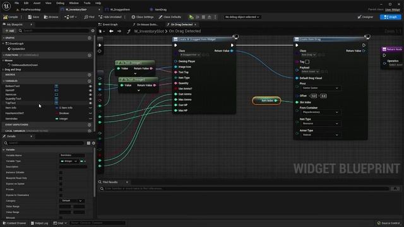Switch to On Mouse Button Down graph tab
The height and width of the screenshot is (227, 404).
click(x=147, y=25)
